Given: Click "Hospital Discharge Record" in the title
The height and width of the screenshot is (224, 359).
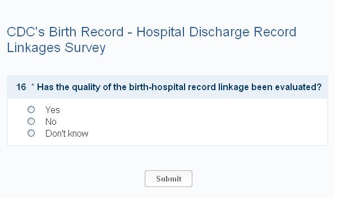Looking at the screenshot, I should 217,32.
